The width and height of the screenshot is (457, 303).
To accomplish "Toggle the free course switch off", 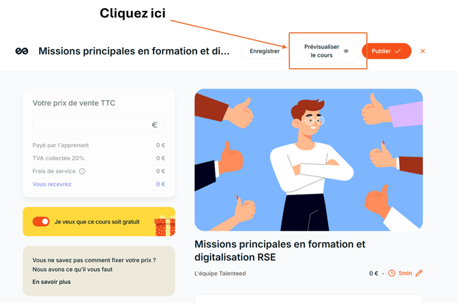I will point(41,221).
